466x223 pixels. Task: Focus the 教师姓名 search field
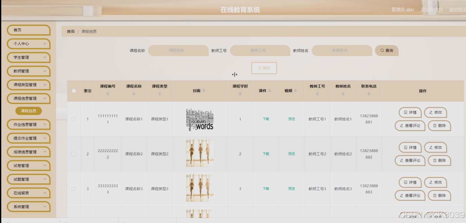pyautogui.click(x=342, y=51)
